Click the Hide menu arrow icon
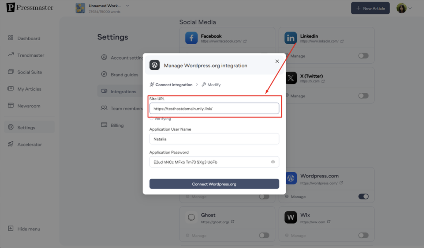Screen dimensions: 424x249 (x=11, y=228)
